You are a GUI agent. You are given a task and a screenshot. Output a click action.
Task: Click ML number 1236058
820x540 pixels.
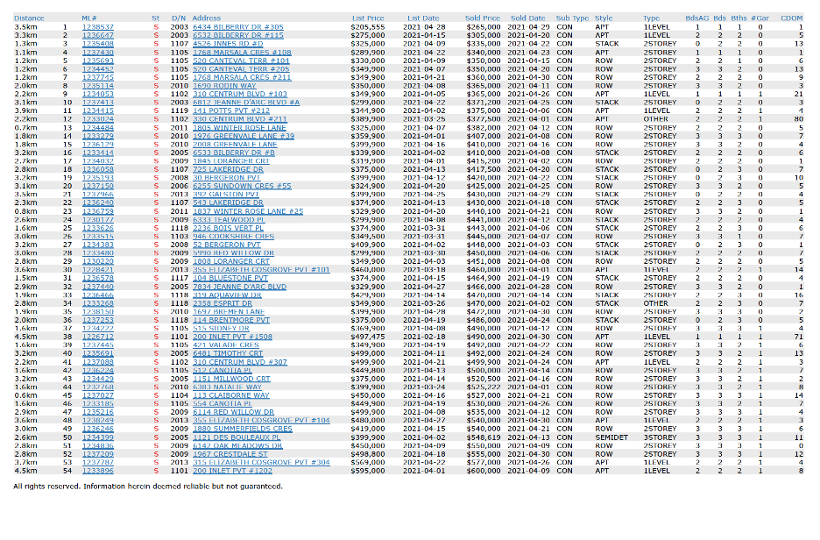click(97, 169)
